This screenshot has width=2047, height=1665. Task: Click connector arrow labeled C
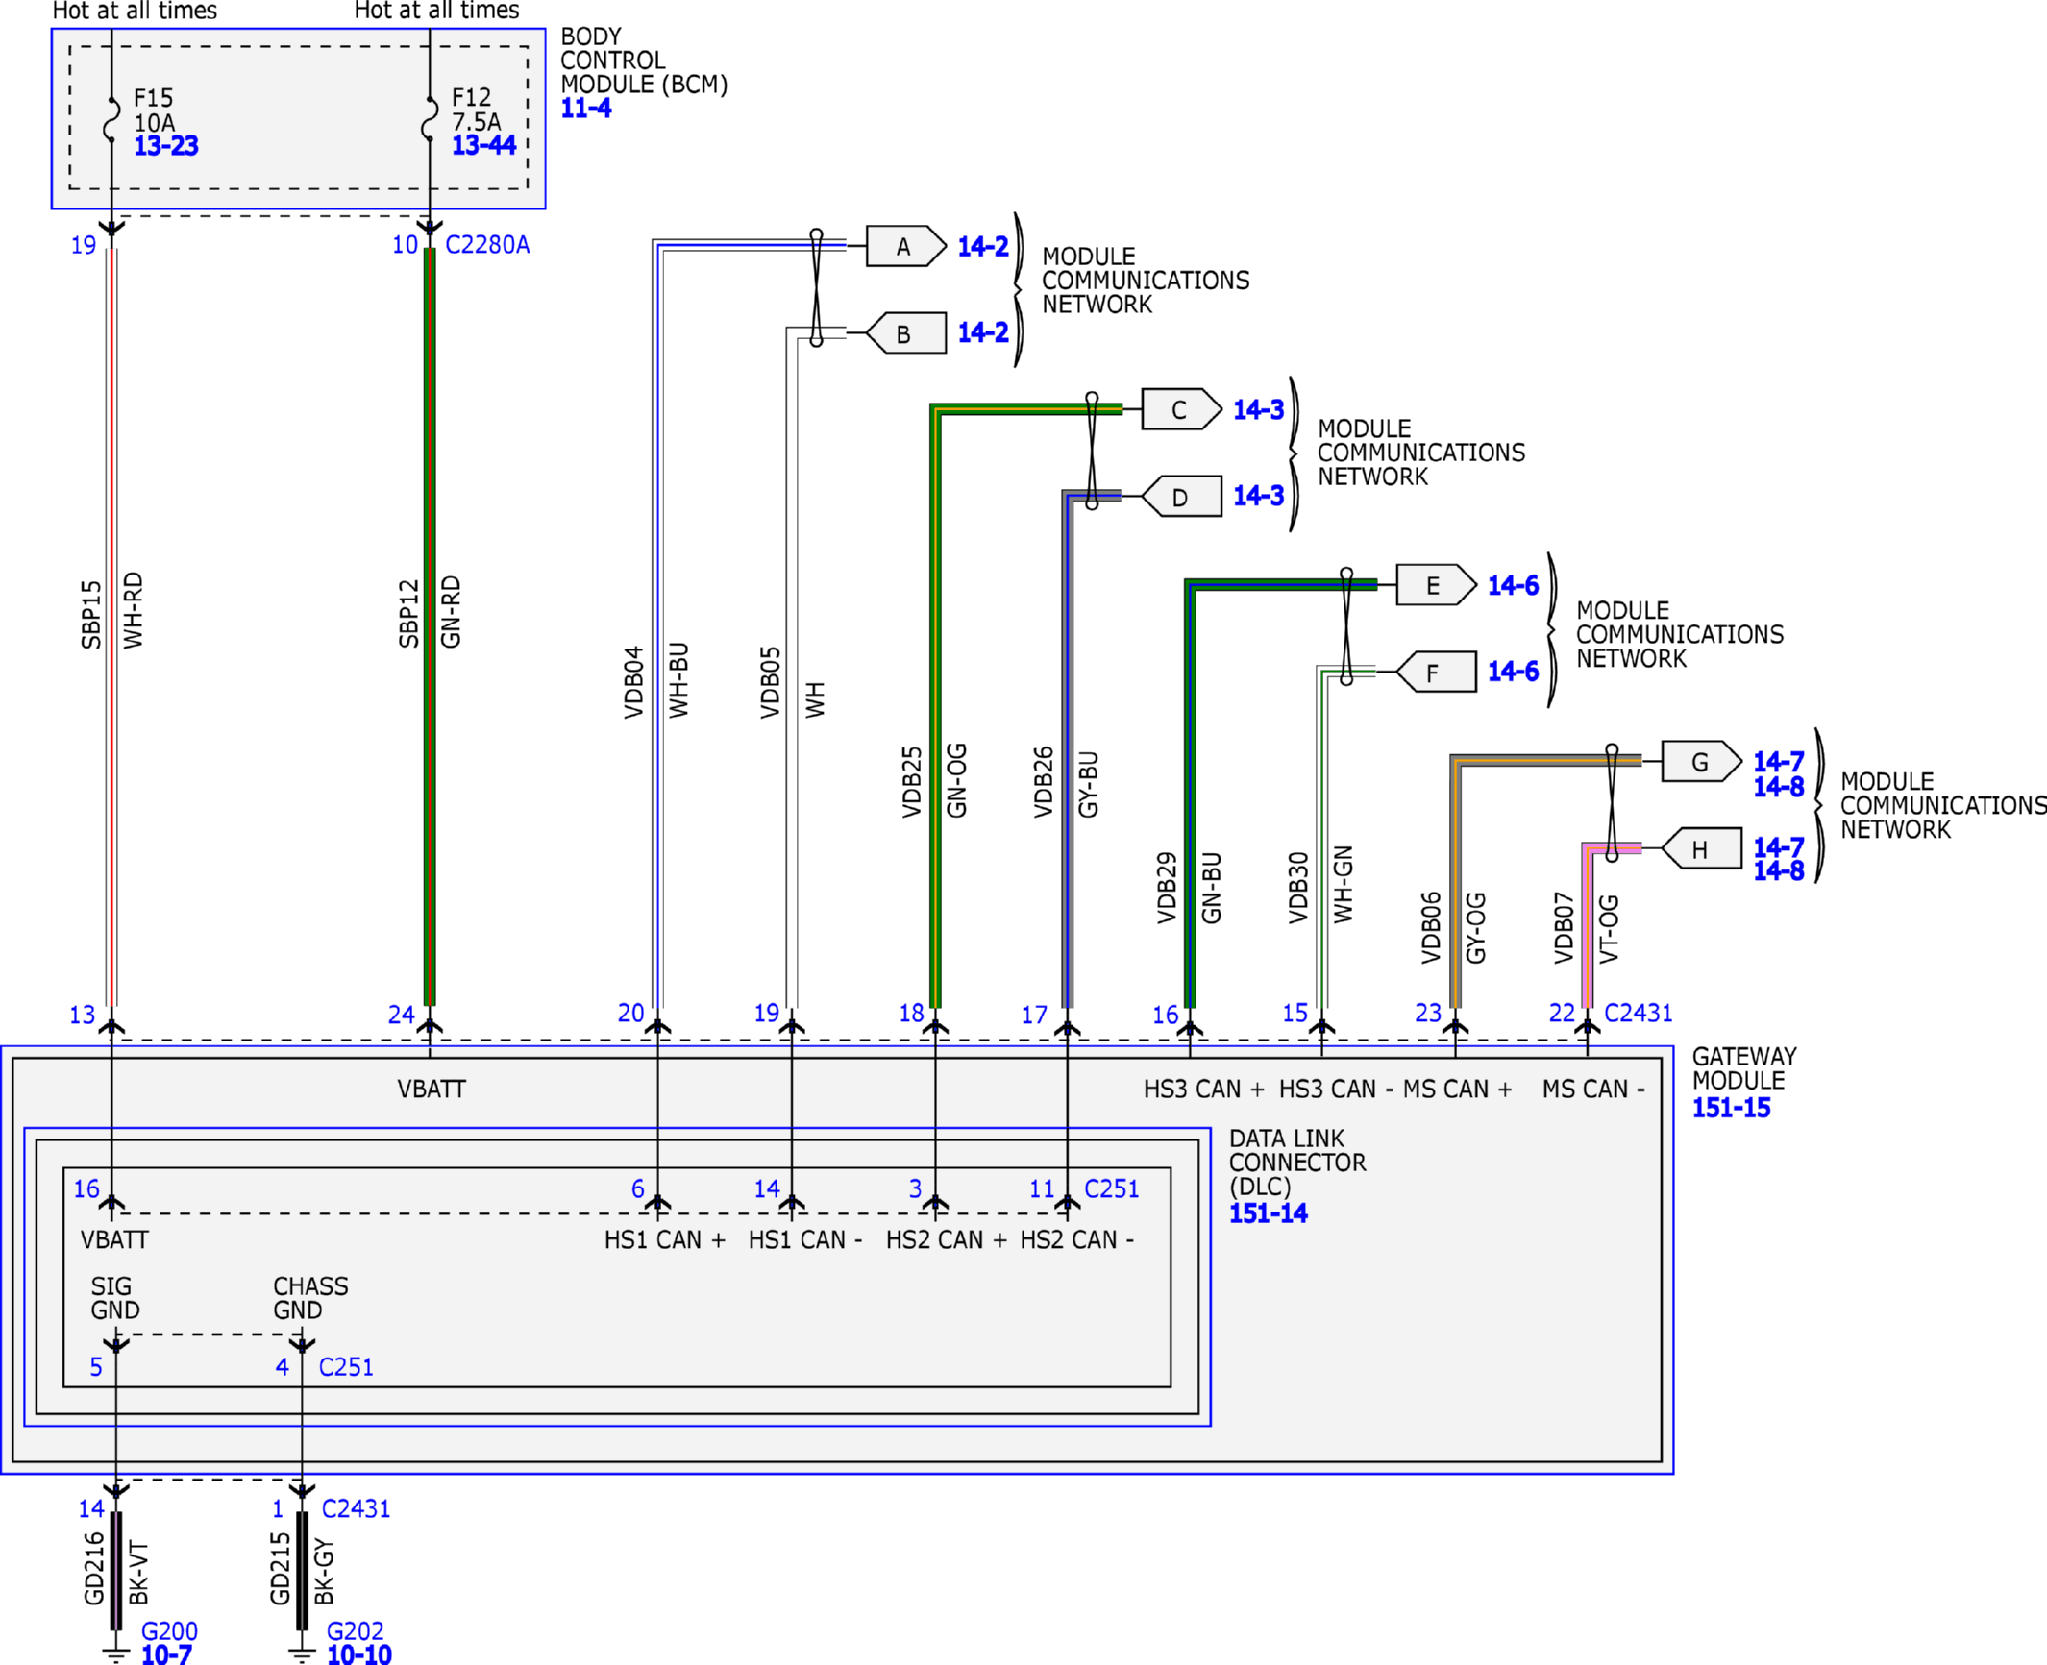pos(1180,410)
